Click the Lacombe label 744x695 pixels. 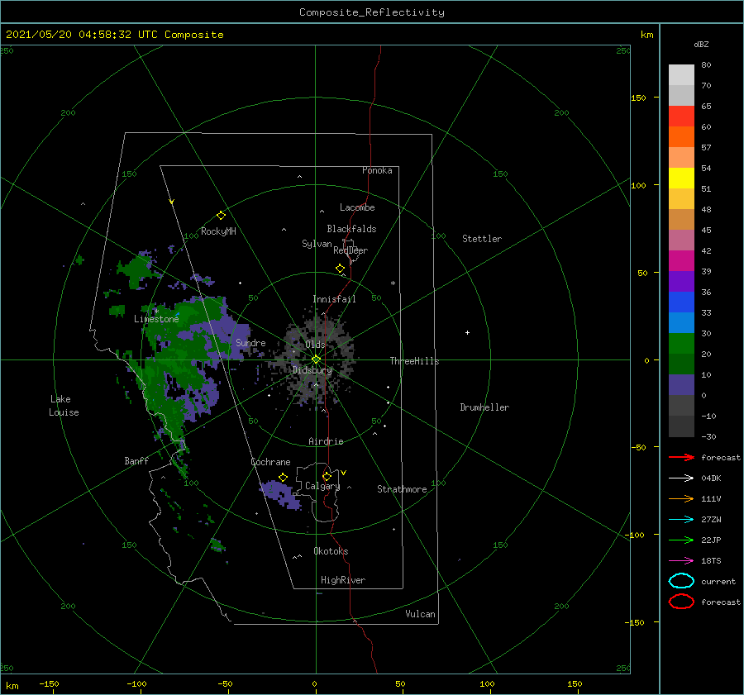[x=357, y=207]
